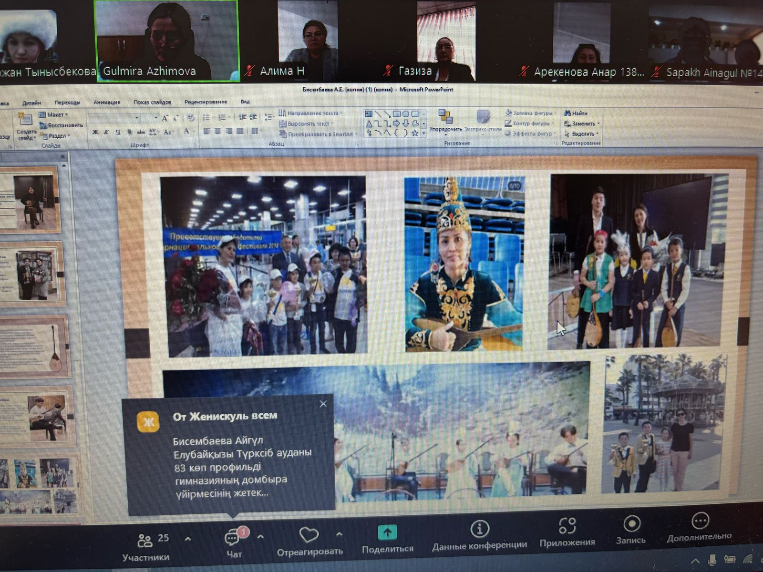Image resolution: width=763 pixels, height=572 pixels.
Task: Open Данные конференции info
Action: (479, 529)
